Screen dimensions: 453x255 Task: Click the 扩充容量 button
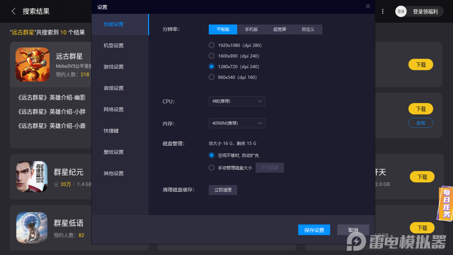(270, 168)
